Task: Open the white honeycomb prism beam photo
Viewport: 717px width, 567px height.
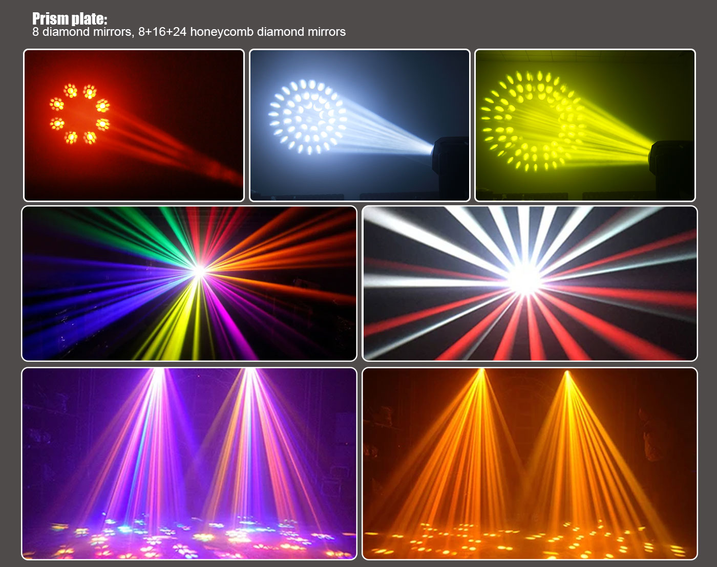Action: [360, 125]
